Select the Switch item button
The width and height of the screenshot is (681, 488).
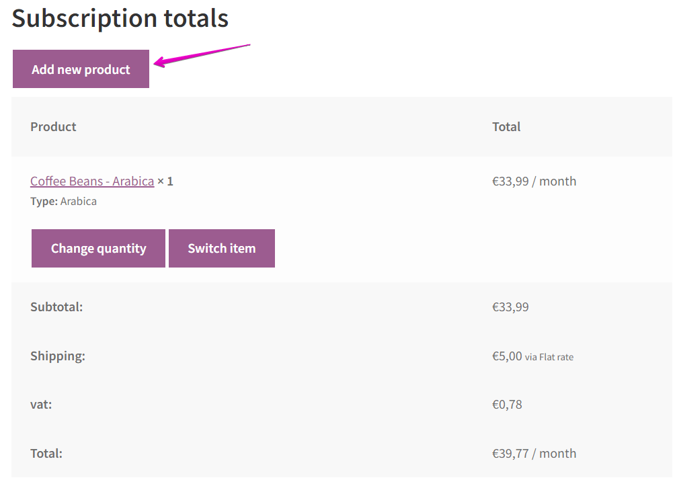[x=222, y=248]
